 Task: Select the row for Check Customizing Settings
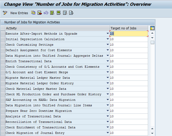pyautogui.click(x=3, y=45)
